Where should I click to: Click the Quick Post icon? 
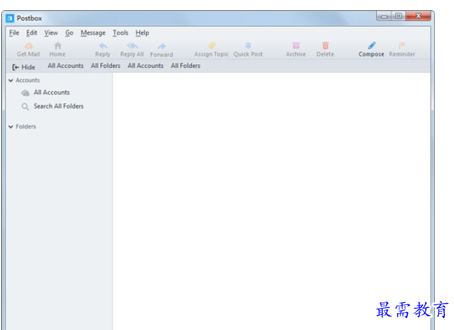pyautogui.click(x=248, y=46)
